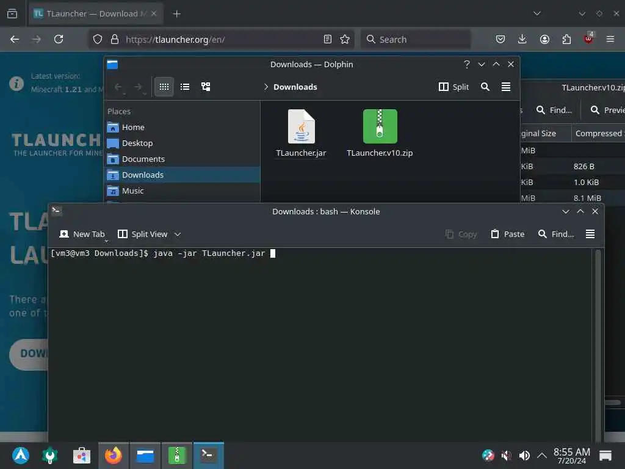
Task: Open volume control in system tray
Action: (524, 455)
